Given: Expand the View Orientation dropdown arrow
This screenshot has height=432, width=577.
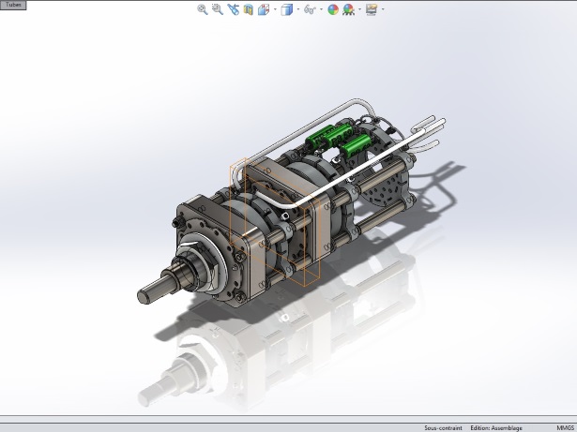Looking at the screenshot, I should pos(273,10).
